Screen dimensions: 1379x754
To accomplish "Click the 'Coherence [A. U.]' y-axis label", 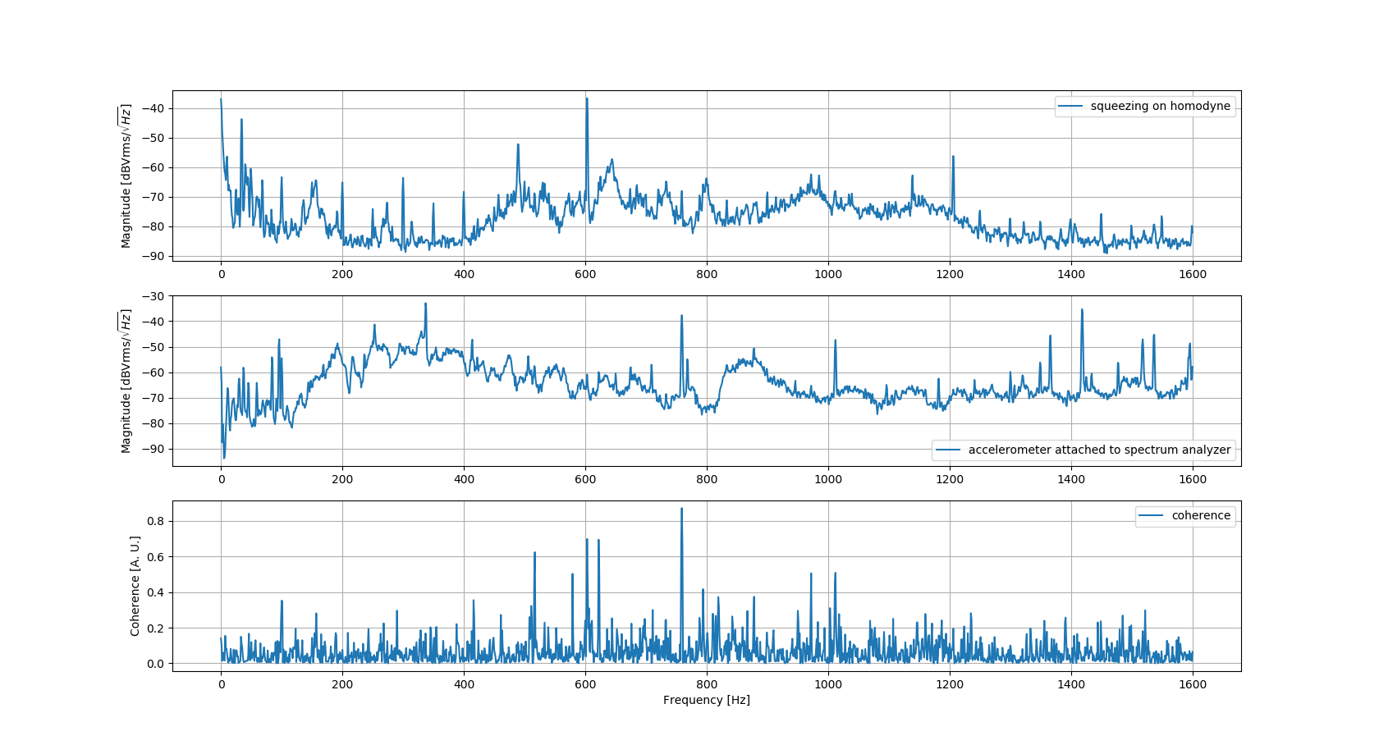I will point(135,586).
